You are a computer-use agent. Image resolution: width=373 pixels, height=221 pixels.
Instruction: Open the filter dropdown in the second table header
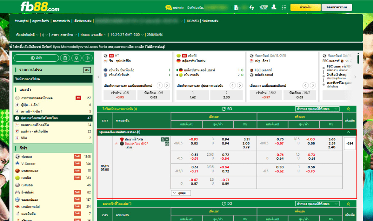pos(317,204)
